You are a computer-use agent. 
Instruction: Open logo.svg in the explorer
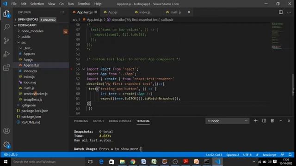point(30,83)
